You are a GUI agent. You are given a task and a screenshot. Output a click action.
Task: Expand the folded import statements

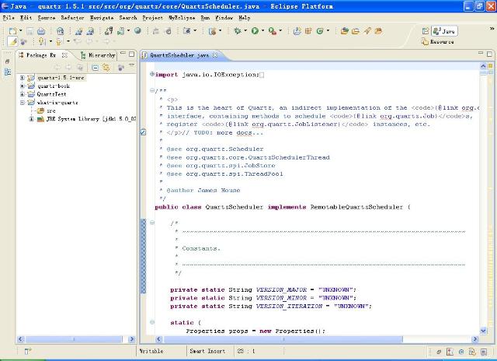[152, 75]
